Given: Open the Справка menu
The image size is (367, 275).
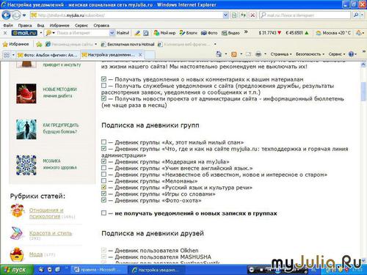Looking at the screenshot, I should 101,26.
